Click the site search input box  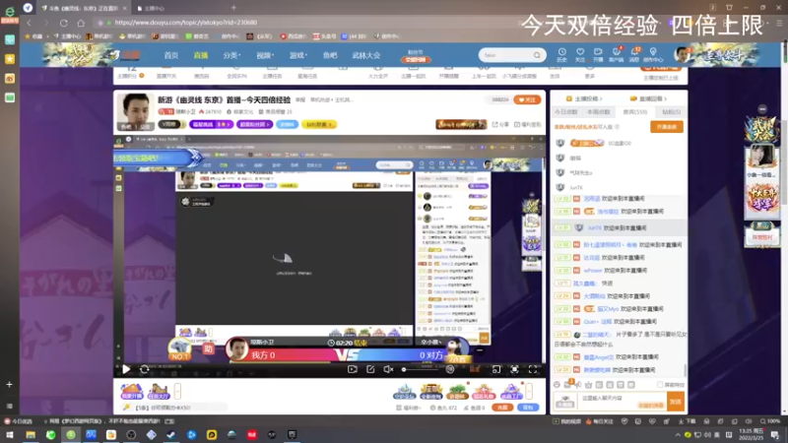tap(505, 55)
